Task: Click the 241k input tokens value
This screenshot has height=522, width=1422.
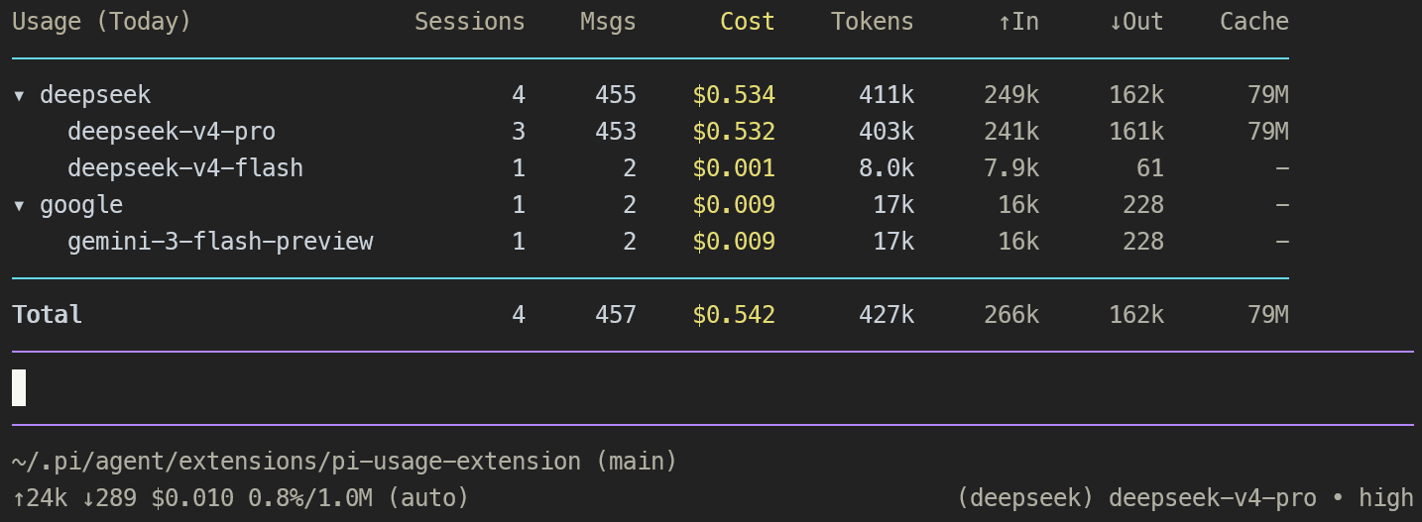Action: pyautogui.click(x=1011, y=132)
